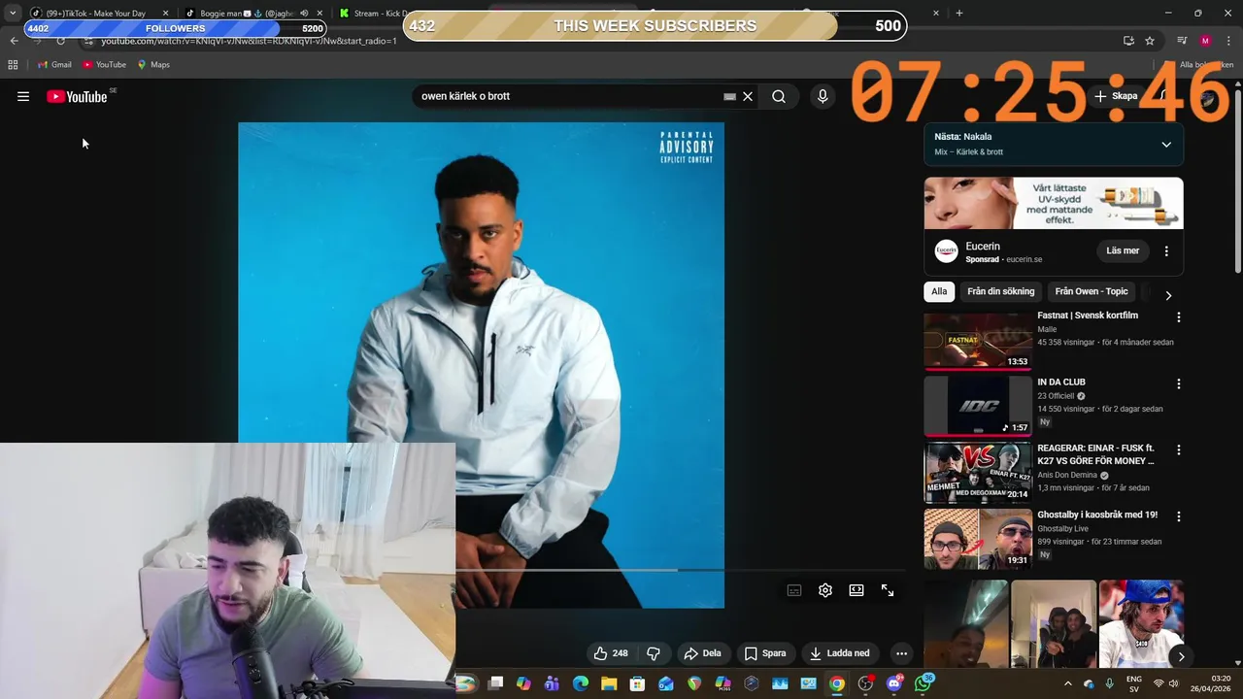The height and width of the screenshot is (699, 1243).
Task: Select the Från din sökning chip
Action: pos(1001,291)
